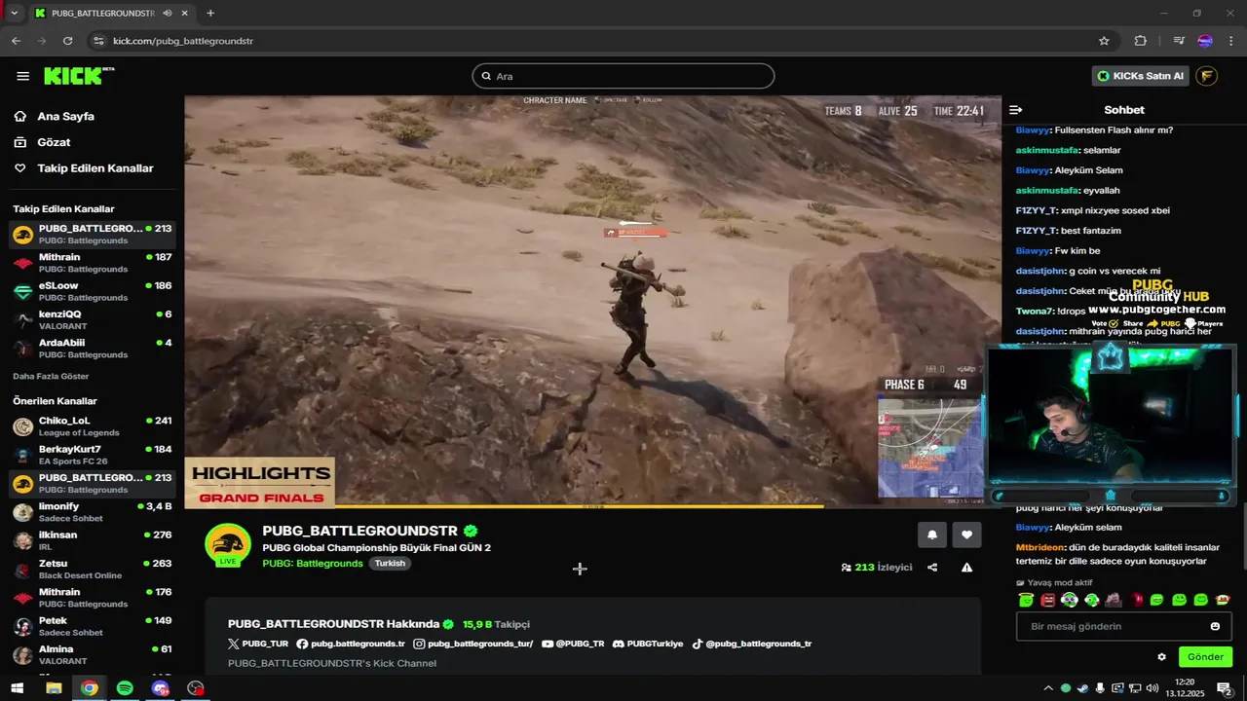
Task: Open pubg_battlegrounds_tur/ Instagram link
Action: (x=472, y=644)
